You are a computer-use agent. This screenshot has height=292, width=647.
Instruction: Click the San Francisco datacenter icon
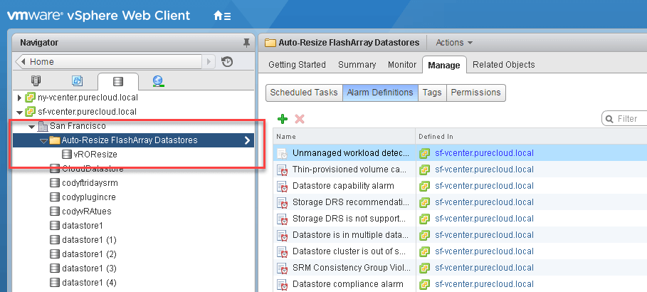(x=43, y=126)
